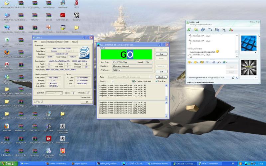Click the Send button in Messenger

pos(231,67)
